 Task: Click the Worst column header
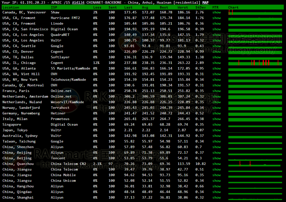pyautogui.click(x=183, y=8)
